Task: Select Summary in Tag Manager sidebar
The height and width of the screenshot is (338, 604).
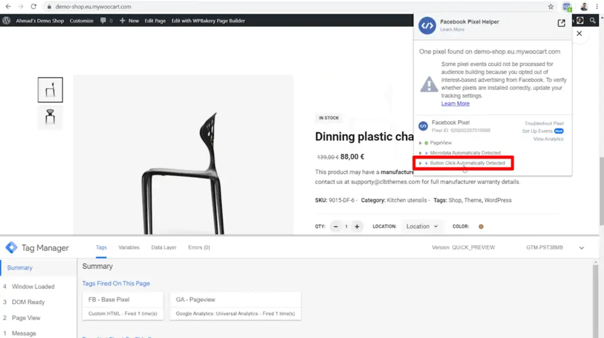Action: [38, 267]
